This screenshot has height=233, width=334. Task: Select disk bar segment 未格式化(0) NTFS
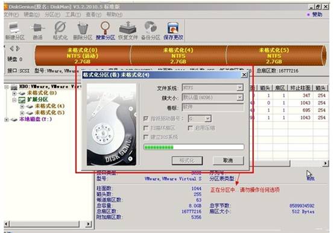[83, 55]
